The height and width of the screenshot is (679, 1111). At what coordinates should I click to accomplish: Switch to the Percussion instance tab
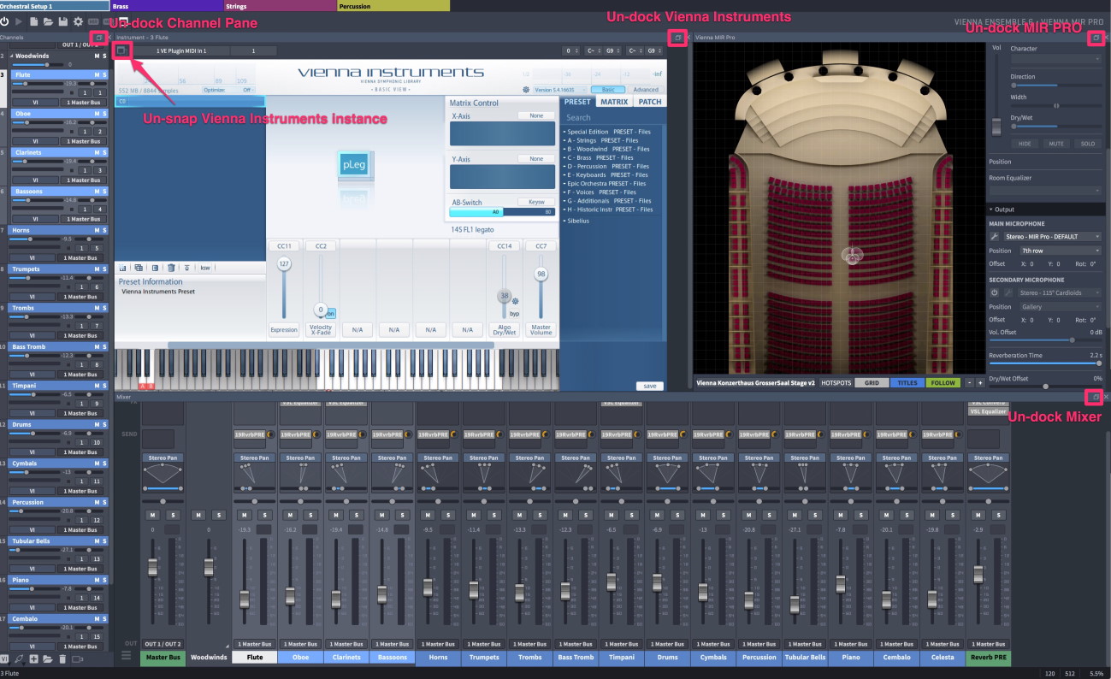point(393,6)
